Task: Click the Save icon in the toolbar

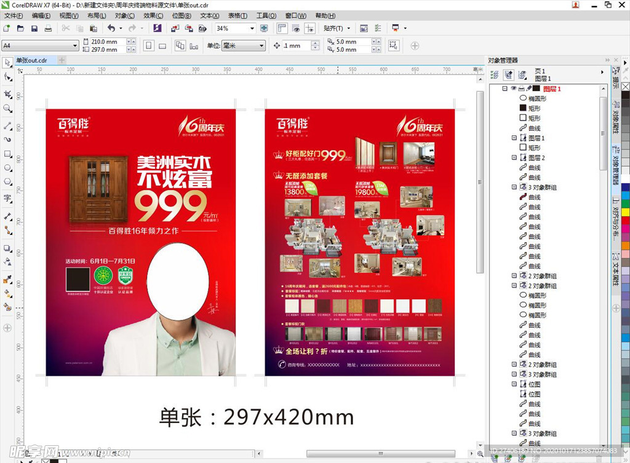Action: point(34,28)
